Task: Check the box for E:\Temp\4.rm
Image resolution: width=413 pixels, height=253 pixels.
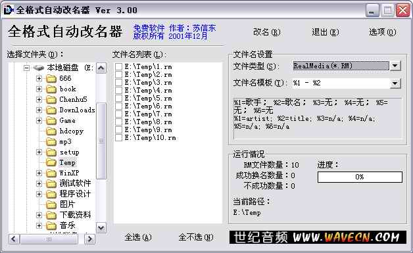Action: point(119,90)
